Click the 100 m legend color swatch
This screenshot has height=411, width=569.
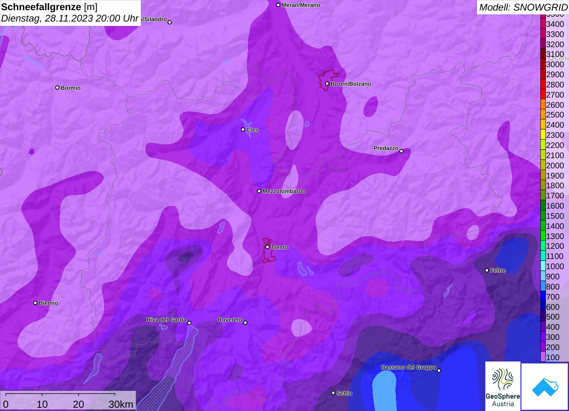(x=543, y=357)
